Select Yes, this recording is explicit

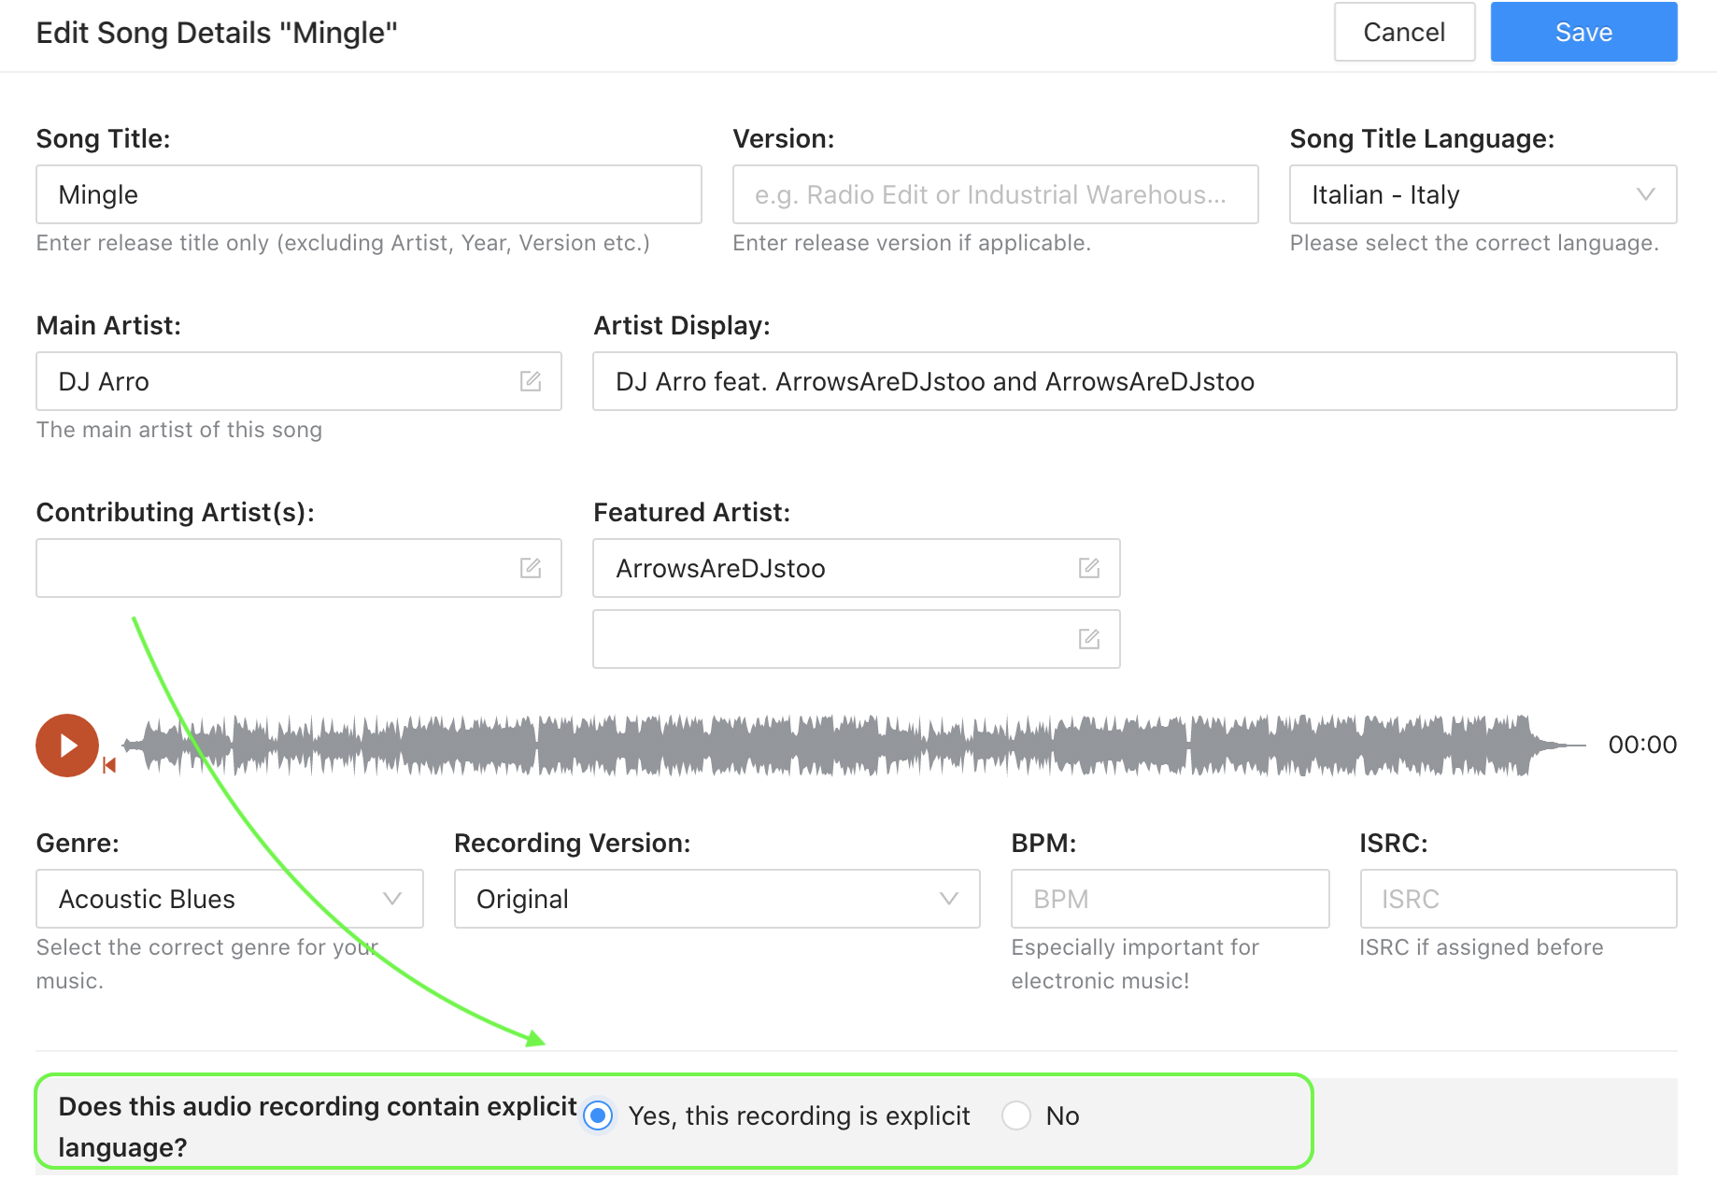pyautogui.click(x=598, y=1115)
